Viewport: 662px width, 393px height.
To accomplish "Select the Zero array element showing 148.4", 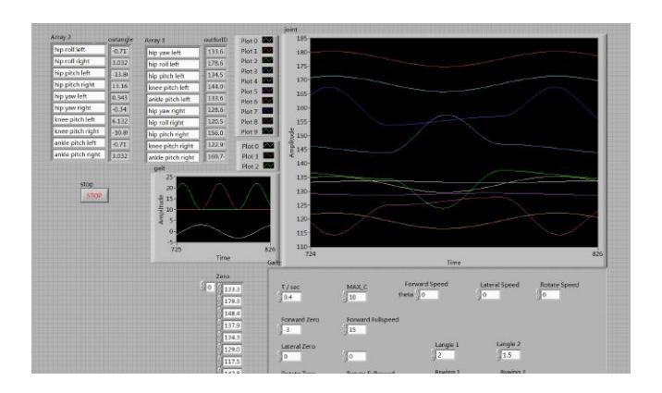I will tap(232, 313).
